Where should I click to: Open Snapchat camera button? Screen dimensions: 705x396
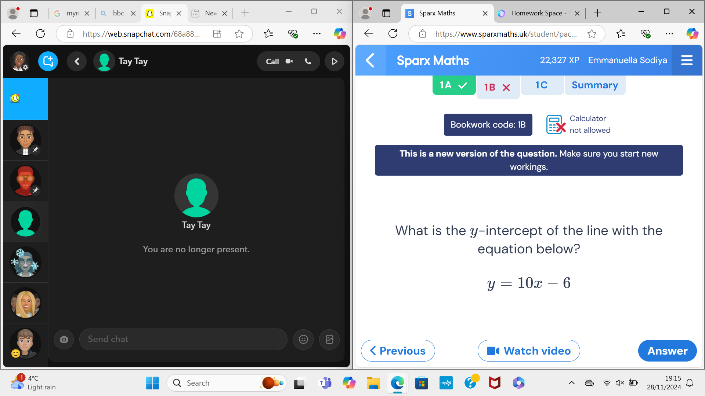pos(64,339)
